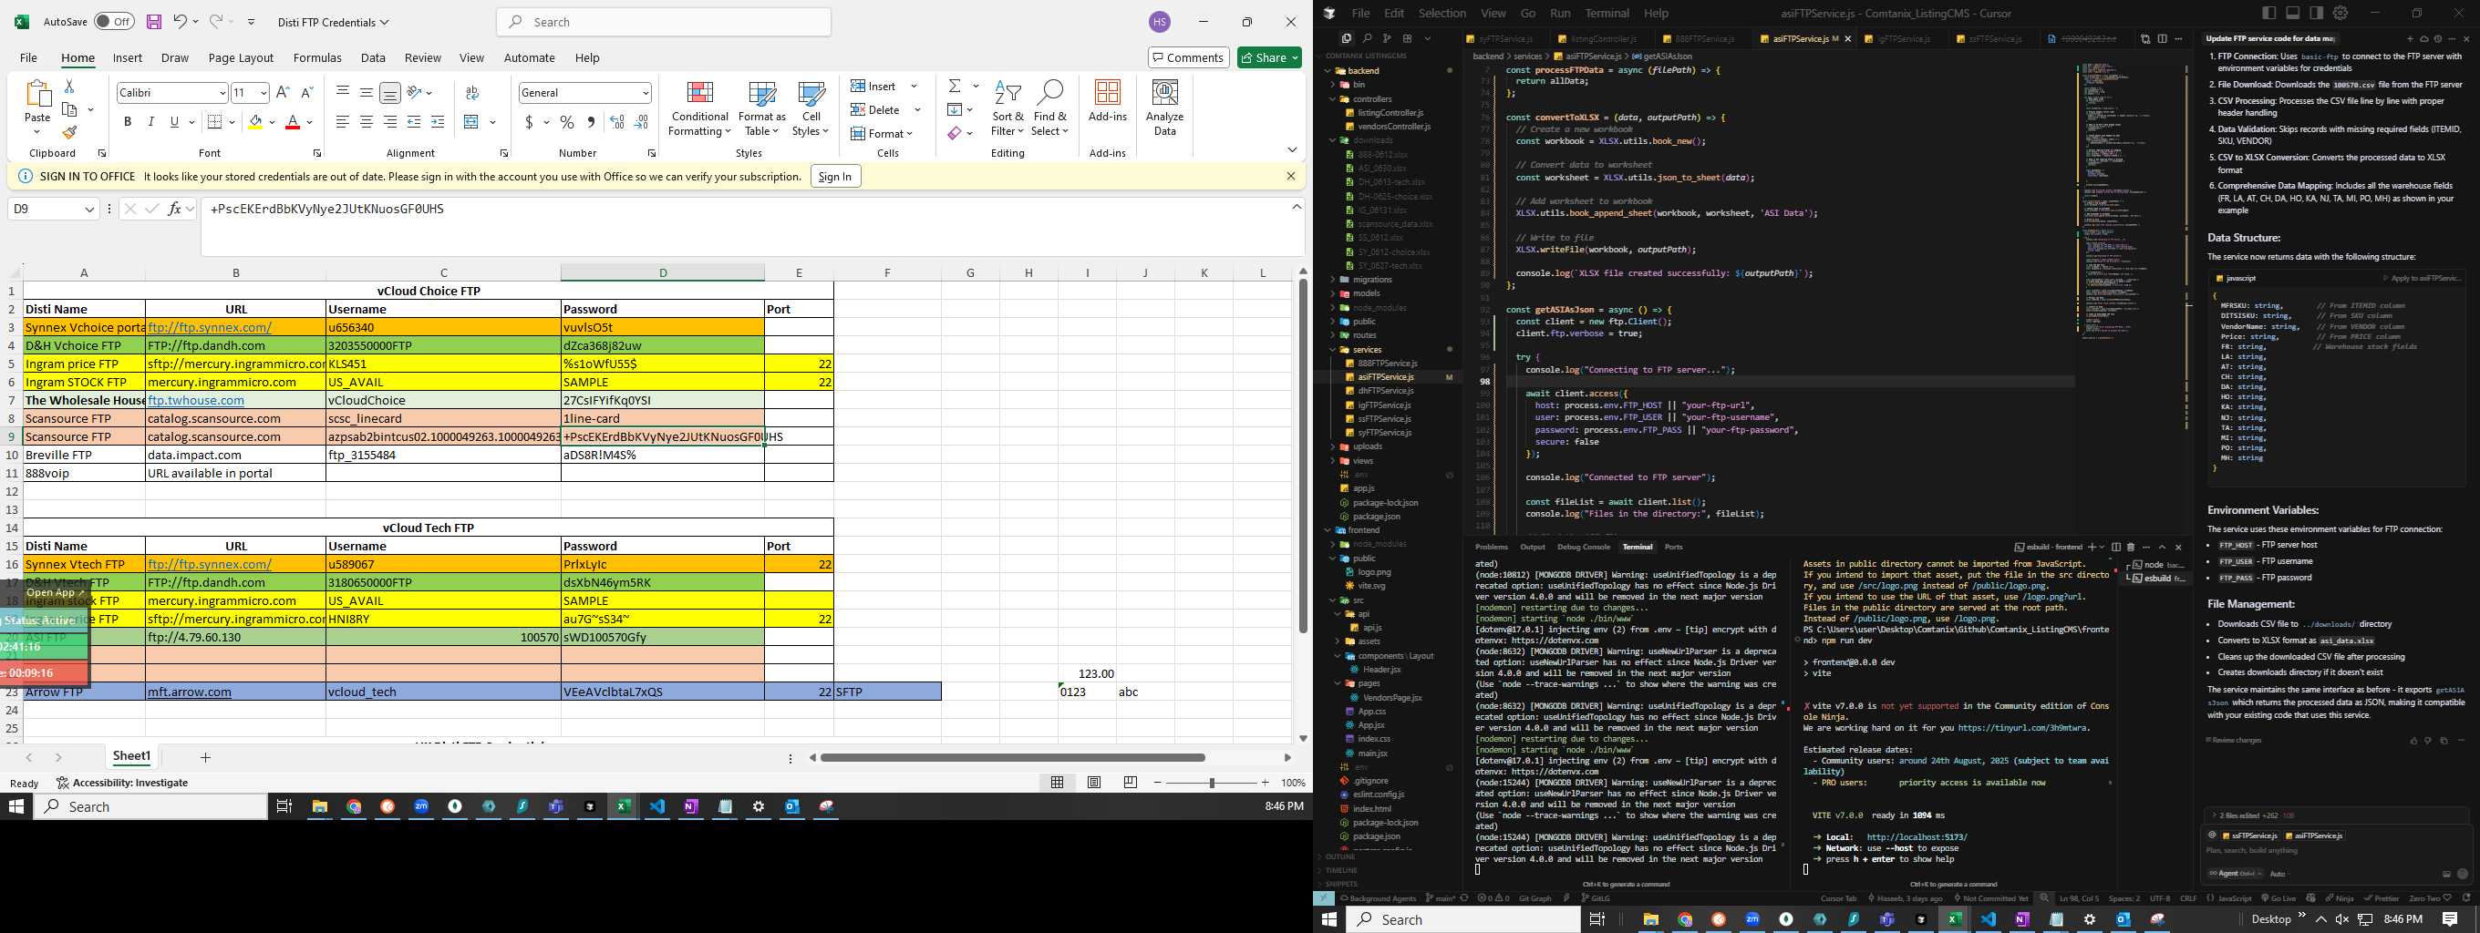The height and width of the screenshot is (933, 2480).
Task: Apply Italic formatting in Excel ribbon
Action: click(x=150, y=122)
